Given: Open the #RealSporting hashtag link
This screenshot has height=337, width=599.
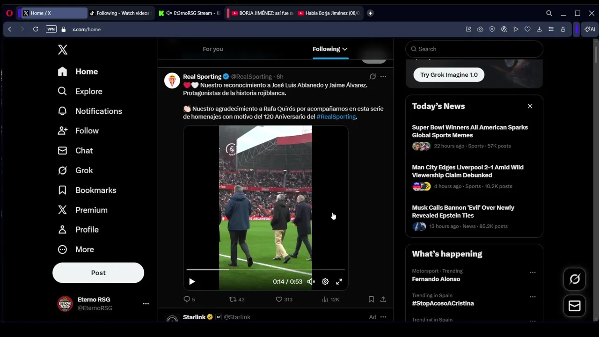Looking at the screenshot, I should click(x=336, y=117).
